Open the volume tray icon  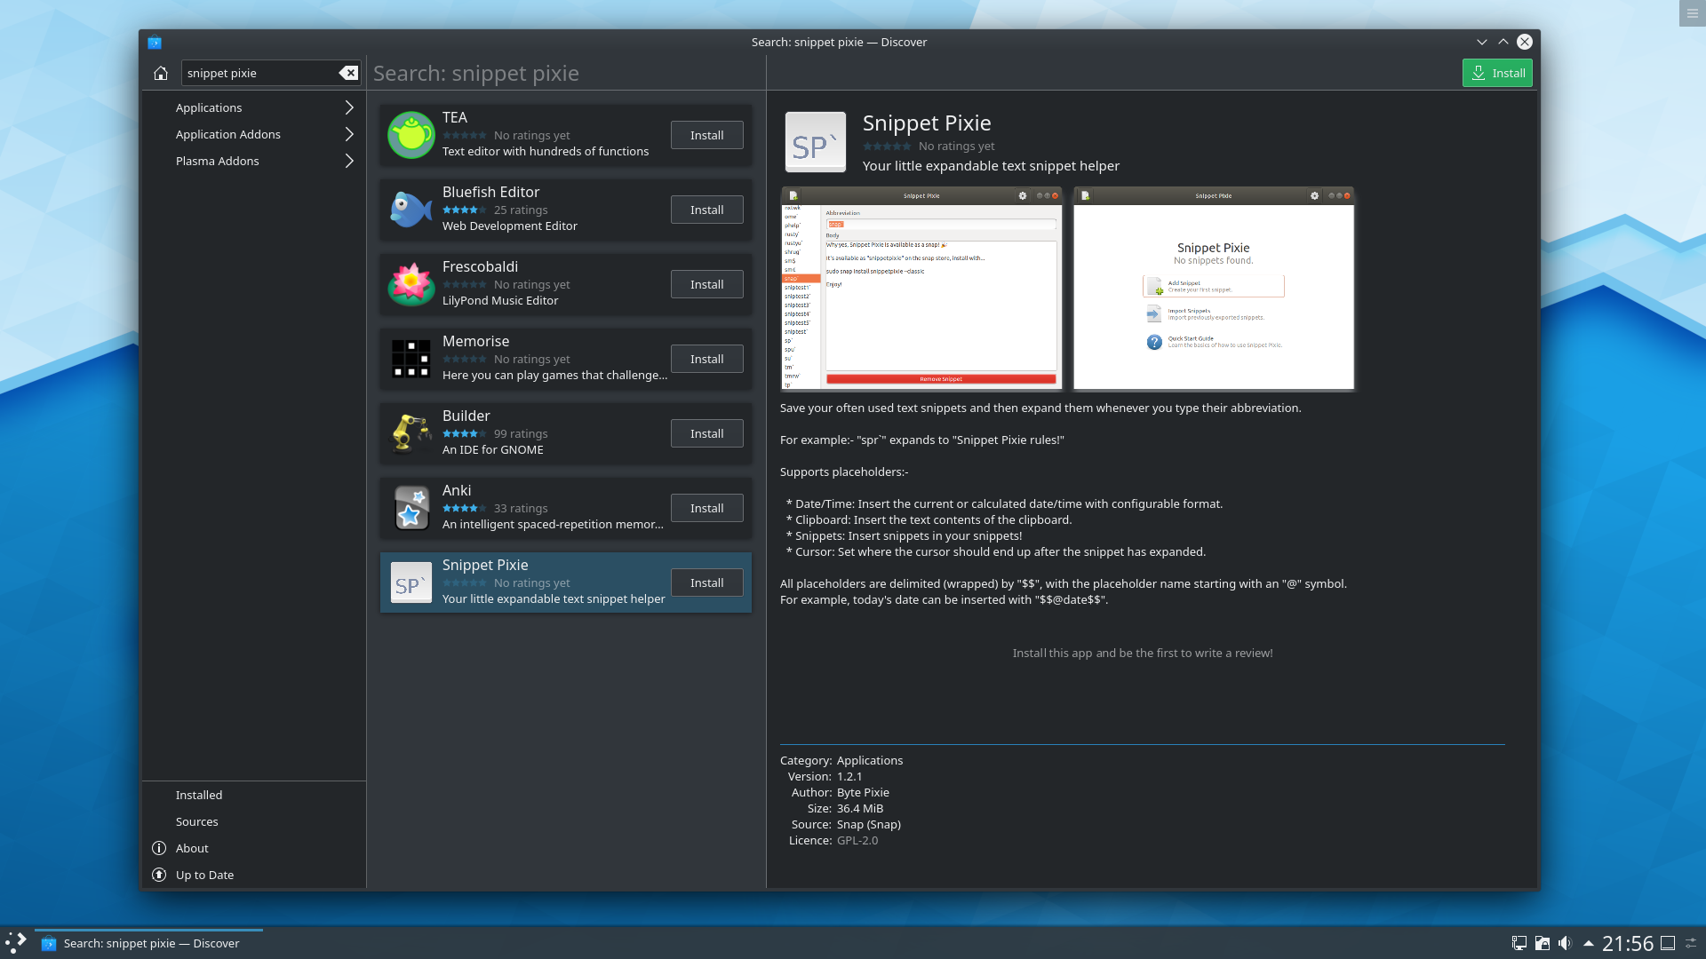[x=1565, y=943]
